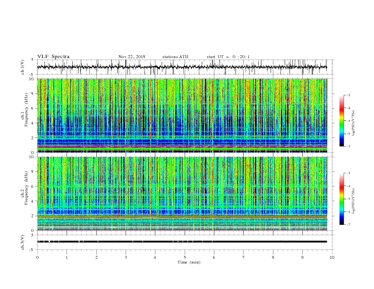Click the ch.2 Frequency (kHz) axis label
374x289 pixels.
(25, 188)
